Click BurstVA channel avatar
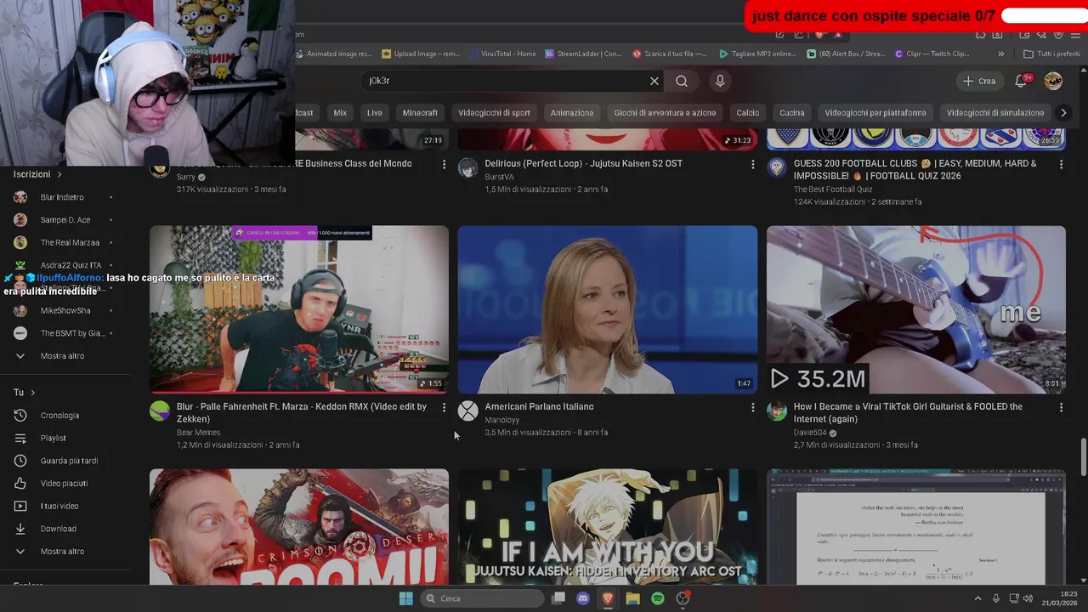1088x612 pixels. 468,167
